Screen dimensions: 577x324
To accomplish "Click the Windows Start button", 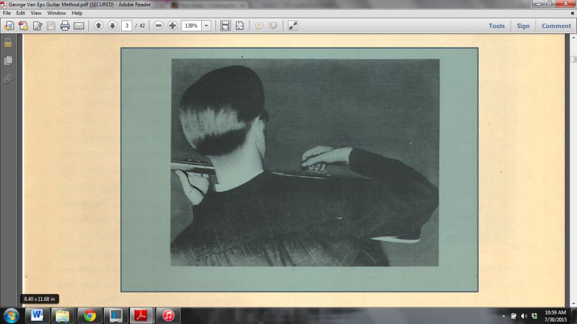I will 11,316.
